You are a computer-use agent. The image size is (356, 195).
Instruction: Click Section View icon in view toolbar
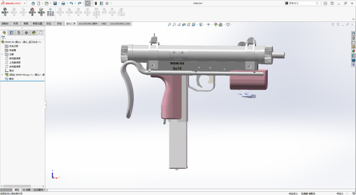(184, 25)
